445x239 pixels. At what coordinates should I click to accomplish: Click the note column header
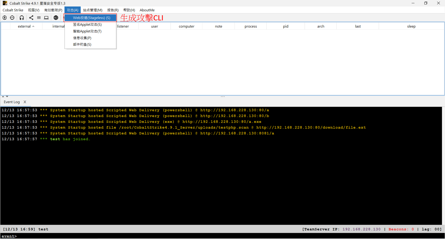[x=219, y=26]
